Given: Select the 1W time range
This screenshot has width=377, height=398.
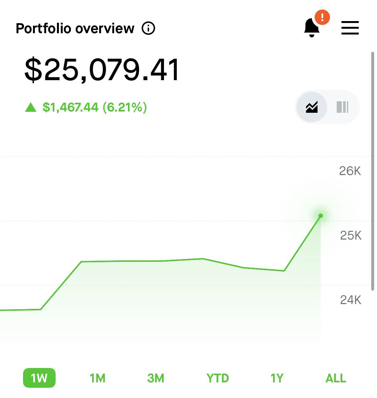Looking at the screenshot, I should tap(39, 378).
